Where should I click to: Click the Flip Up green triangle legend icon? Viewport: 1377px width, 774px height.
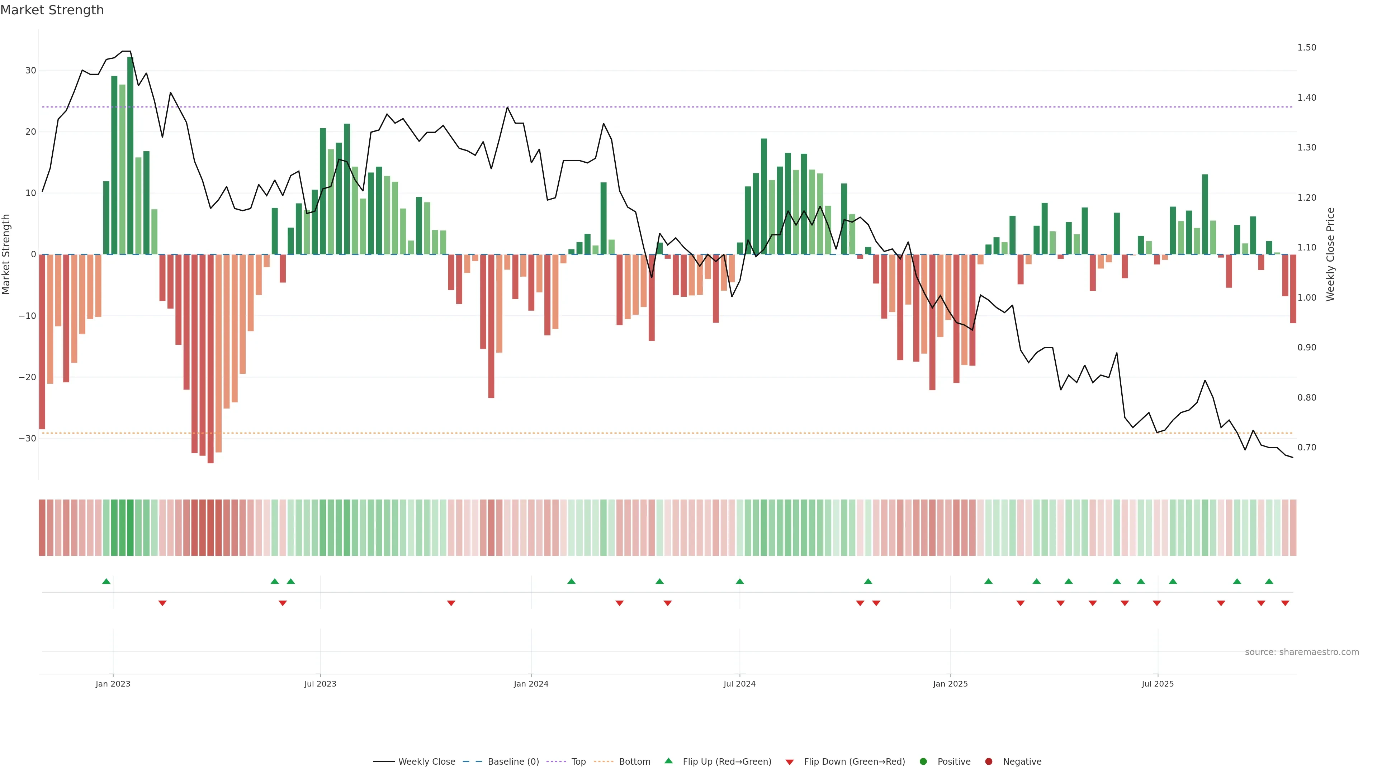click(x=668, y=761)
